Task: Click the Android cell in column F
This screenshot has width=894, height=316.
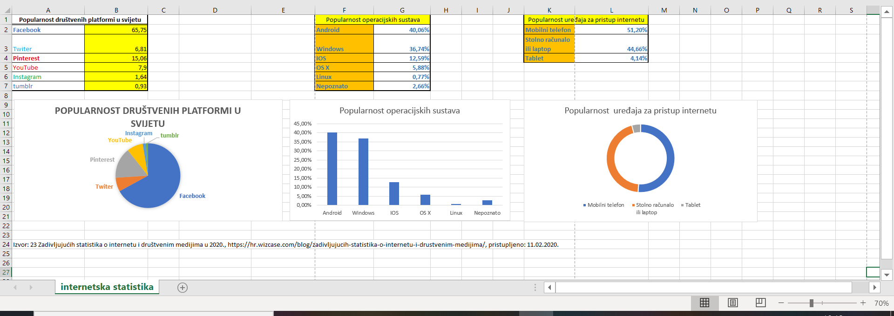Action: click(x=344, y=30)
